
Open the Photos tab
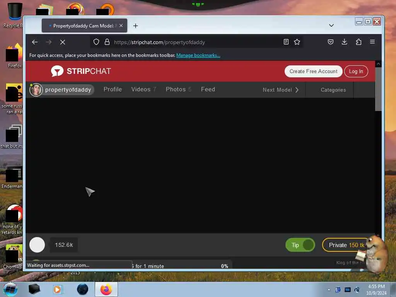point(178,89)
